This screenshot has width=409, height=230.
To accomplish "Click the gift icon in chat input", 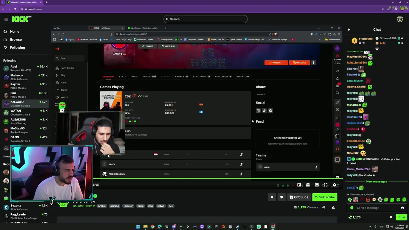I will (x=352, y=208).
